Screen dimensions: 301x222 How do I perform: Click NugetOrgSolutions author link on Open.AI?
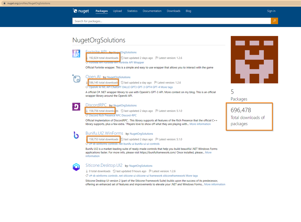119,77
